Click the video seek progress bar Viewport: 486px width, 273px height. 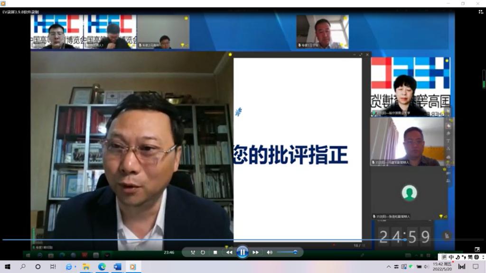coord(190,240)
